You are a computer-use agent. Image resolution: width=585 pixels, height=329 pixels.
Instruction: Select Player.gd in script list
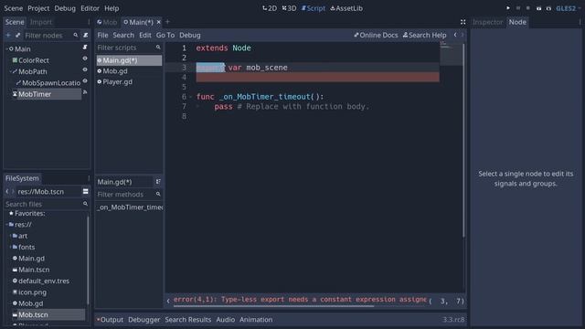pyautogui.click(x=129, y=81)
